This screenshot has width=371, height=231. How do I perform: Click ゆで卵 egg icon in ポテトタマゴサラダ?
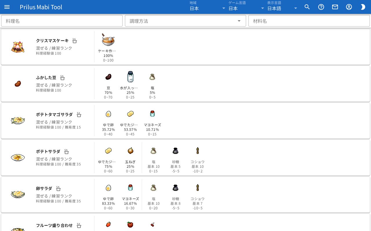108,114
